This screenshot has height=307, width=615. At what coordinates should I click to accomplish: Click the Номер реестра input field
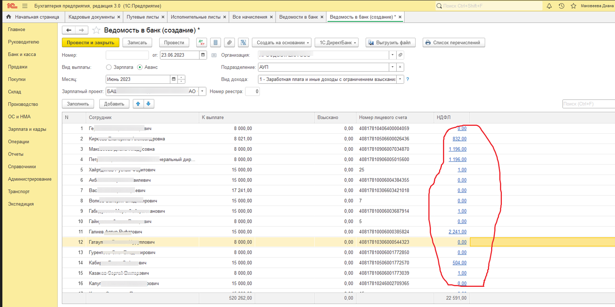(x=252, y=92)
